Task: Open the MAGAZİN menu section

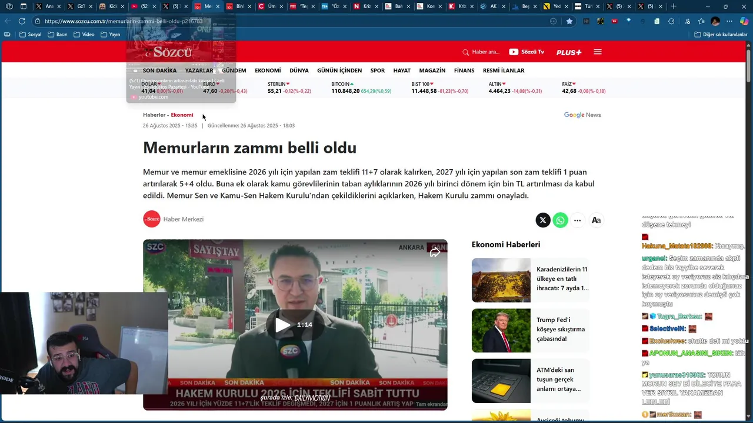Action: 432,70
